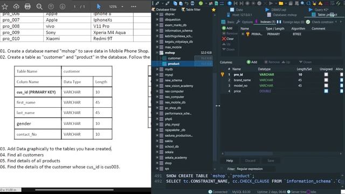Click the orange warning triangle toolbar icon
The image size is (345, 194).
pos(320,3)
